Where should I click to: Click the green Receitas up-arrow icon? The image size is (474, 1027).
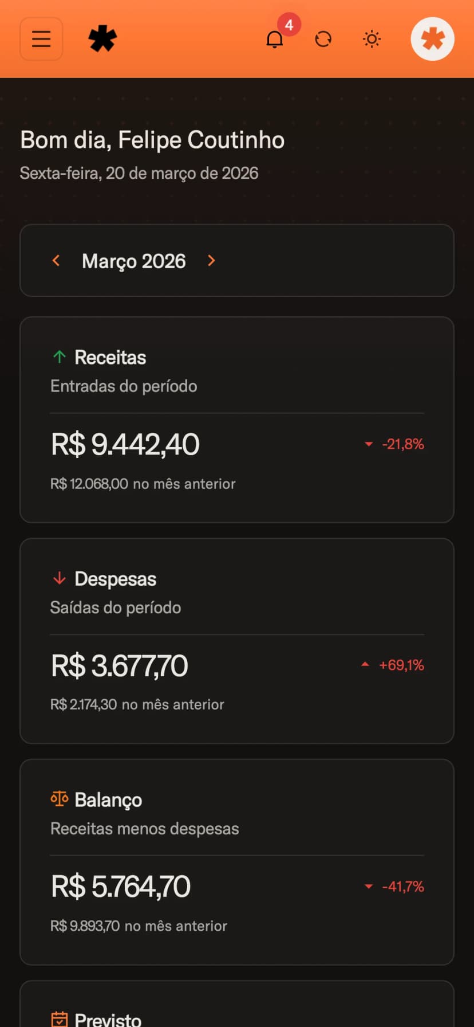tap(59, 357)
